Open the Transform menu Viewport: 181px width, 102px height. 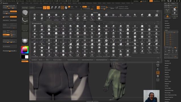point(118,3)
